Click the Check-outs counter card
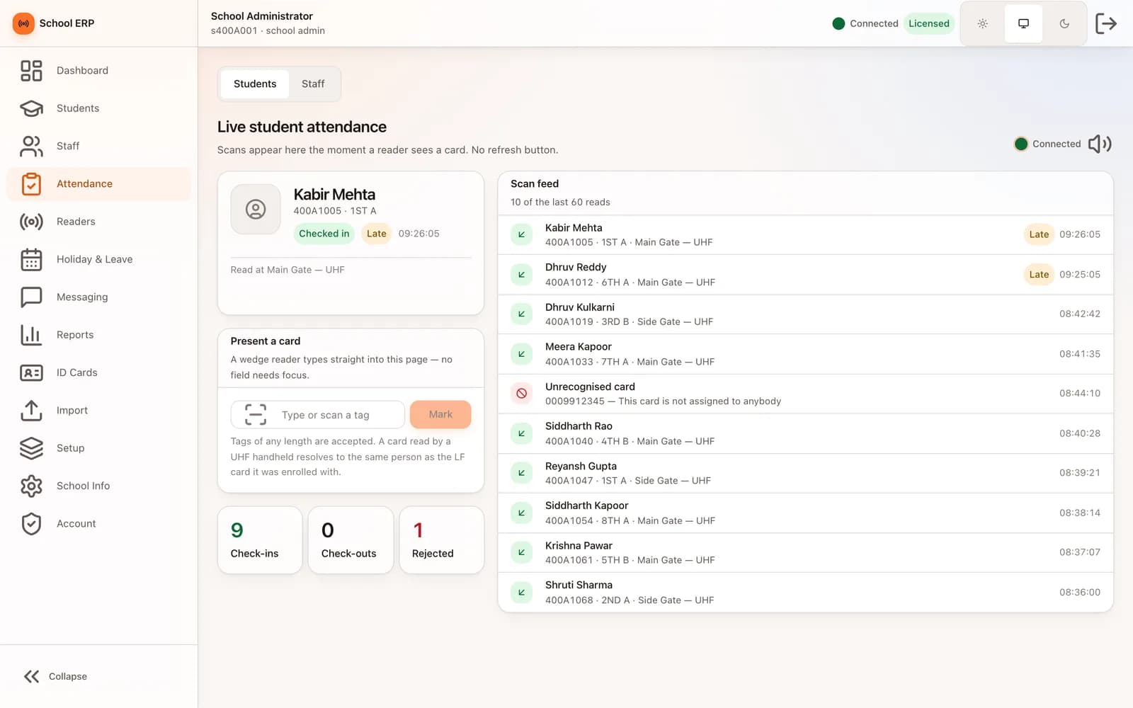The image size is (1133, 708). [351, 539]
